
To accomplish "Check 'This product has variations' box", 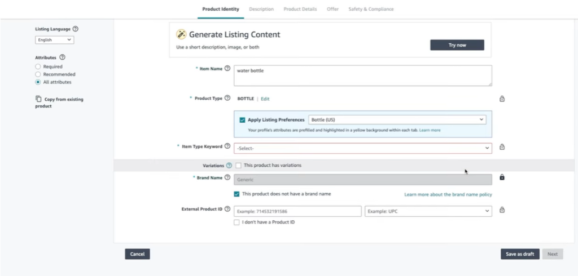I will pos(239,165).
